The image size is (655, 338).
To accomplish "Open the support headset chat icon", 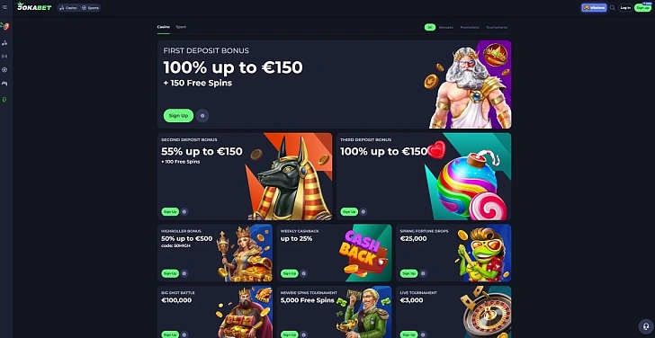I will (x=645, y=326).
